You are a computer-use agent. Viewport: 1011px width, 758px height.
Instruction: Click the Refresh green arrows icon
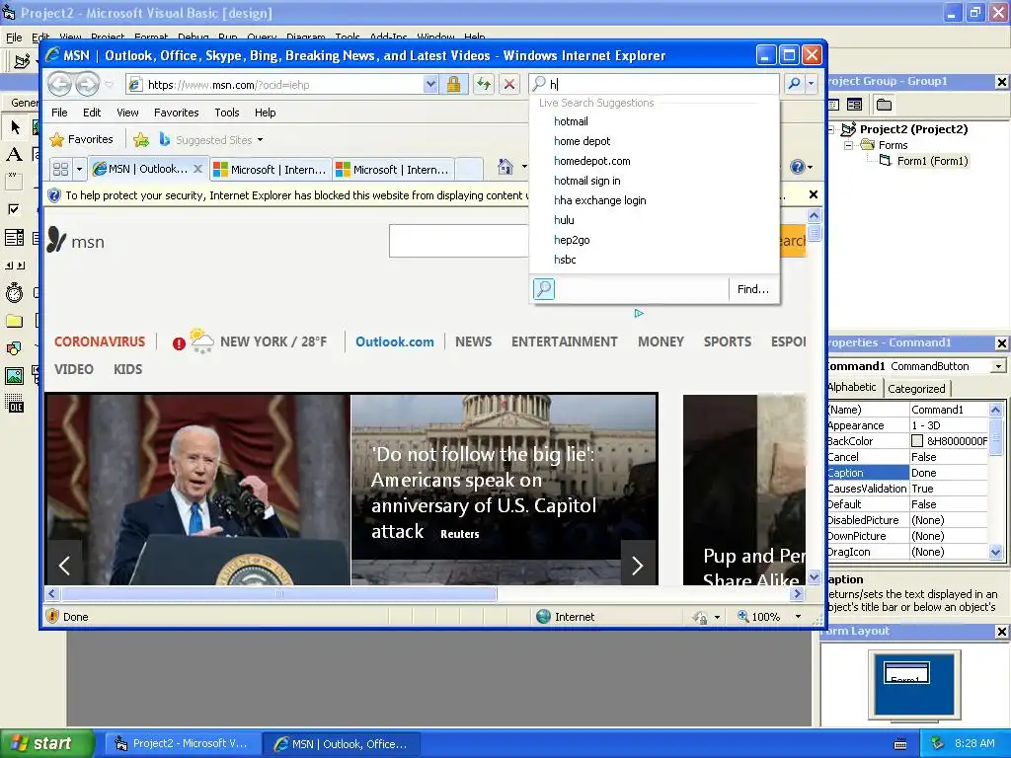click(x=484, y=84)
